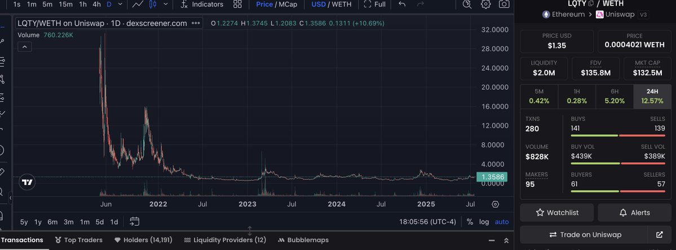Expand the timeframe dropdown chevron
Screen dimensions: 676x250
(120, 5)
